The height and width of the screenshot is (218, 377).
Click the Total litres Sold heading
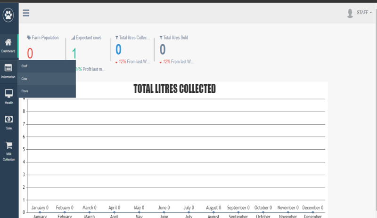coord(176,38)
